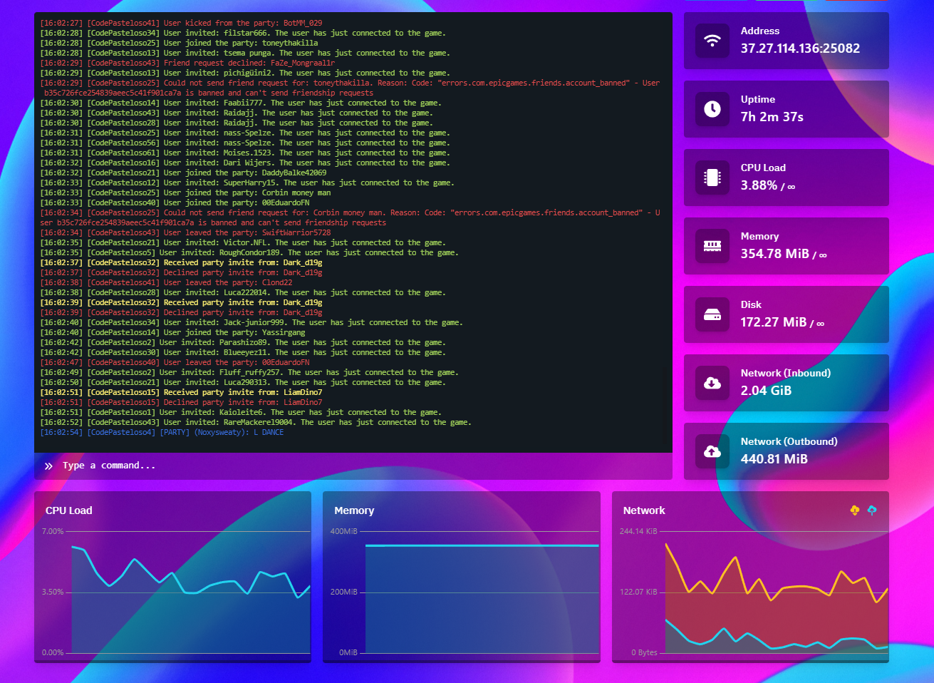The width and height of the screenshot is (934, 683).
Task: Click the 122.07 KiB axis label in the Network chart
Action: [x=638, y=592]
